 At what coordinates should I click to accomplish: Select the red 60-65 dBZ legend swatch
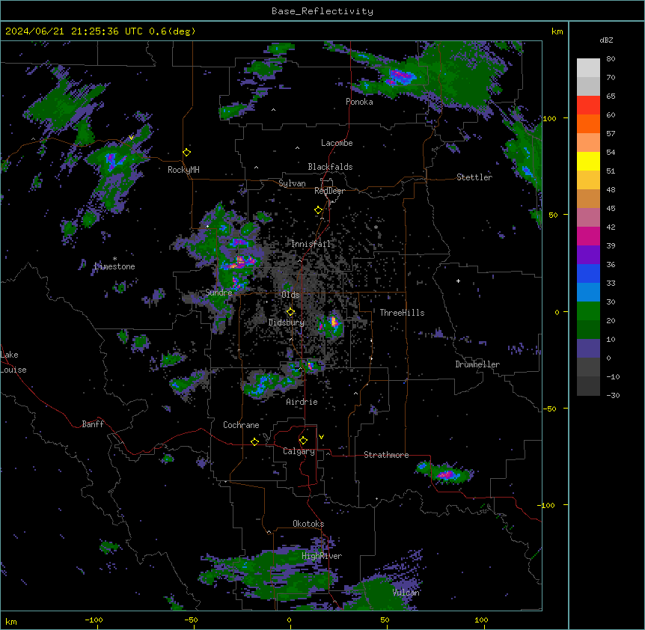588,105
